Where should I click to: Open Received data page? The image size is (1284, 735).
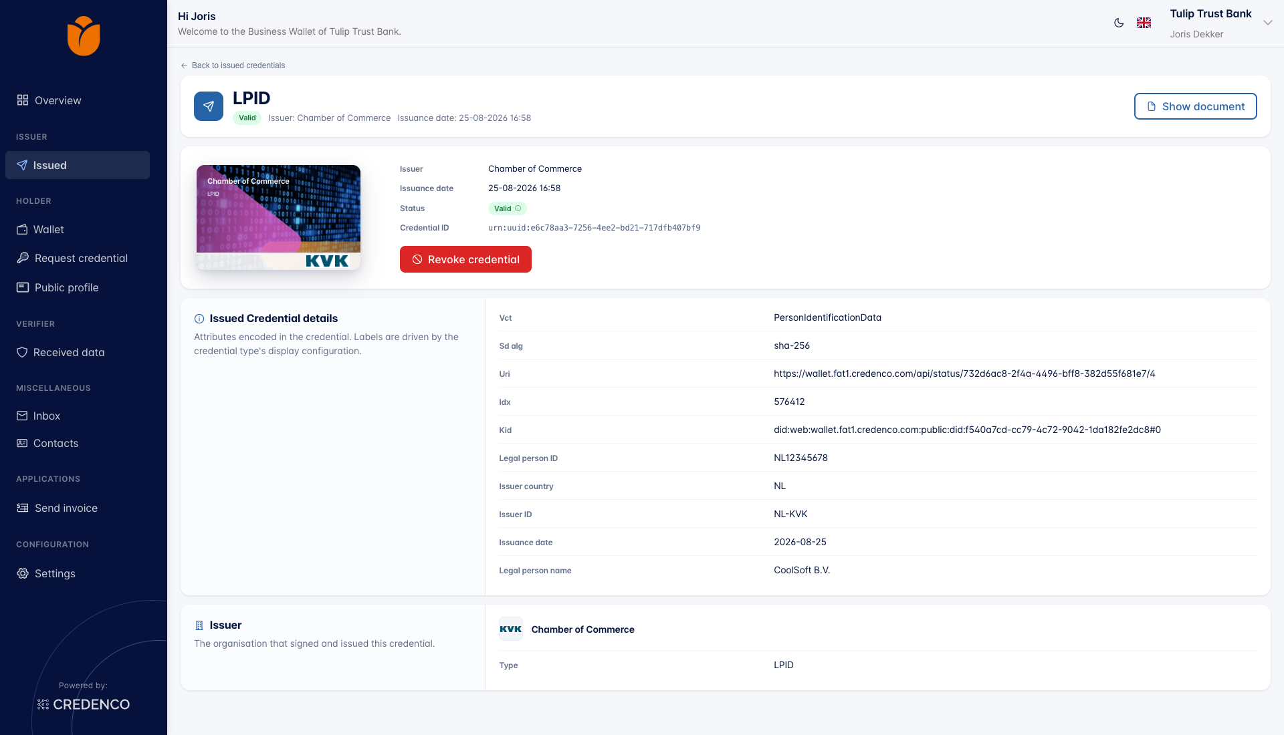click(78, 352)
